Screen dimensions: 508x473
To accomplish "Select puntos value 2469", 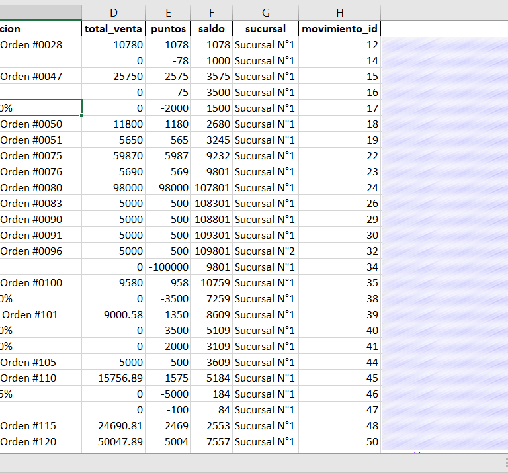I will coord(168,425).
